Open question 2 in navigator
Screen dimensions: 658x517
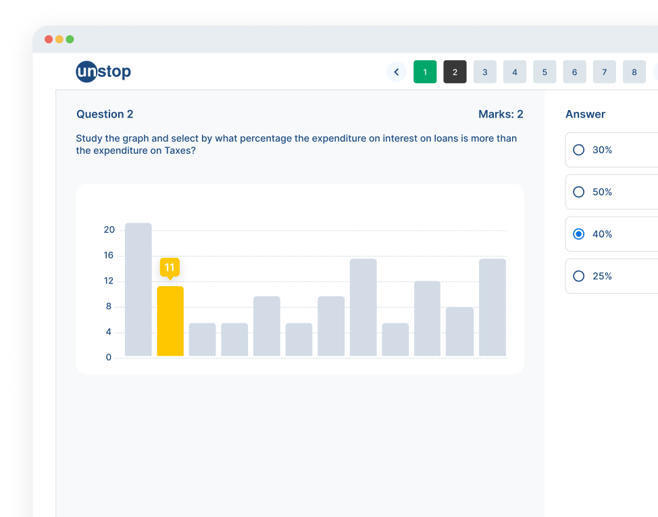455,72
